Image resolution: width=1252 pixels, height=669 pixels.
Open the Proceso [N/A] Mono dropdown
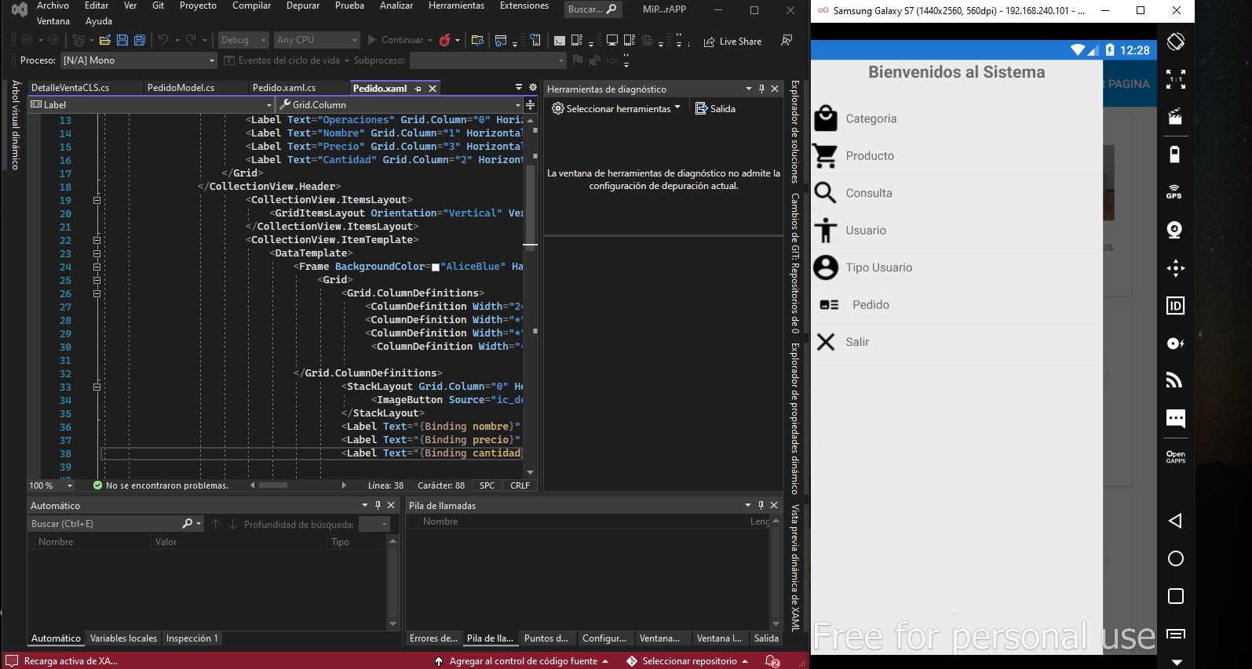click(x=138, y=60)
